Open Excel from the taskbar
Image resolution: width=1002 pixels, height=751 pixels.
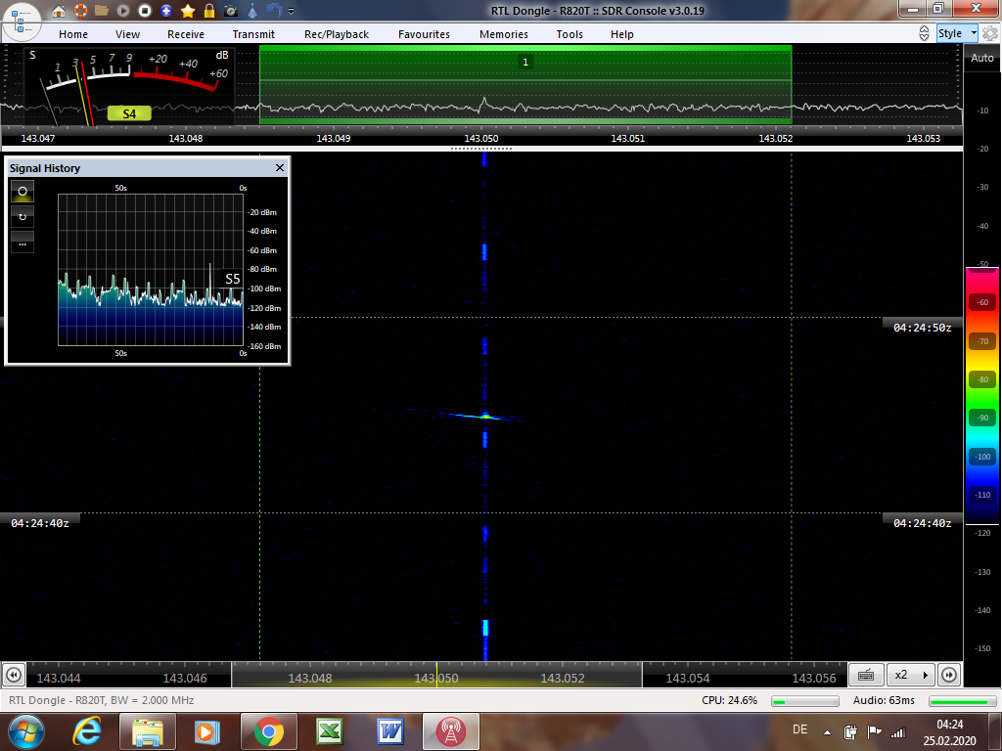click(x=330, y=731)
